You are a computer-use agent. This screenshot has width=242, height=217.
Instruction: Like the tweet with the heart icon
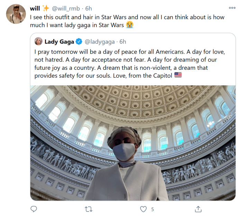(x=143, y=209)
